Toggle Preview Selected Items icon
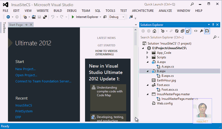222x129 pixels. (207, 31)
